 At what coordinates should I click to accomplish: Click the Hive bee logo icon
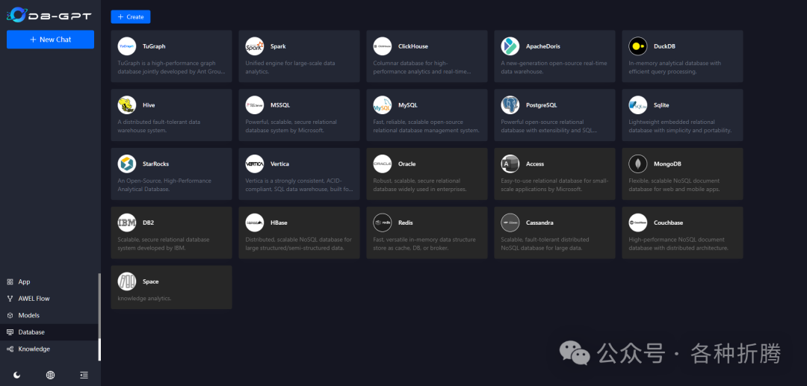coord(126,105)
